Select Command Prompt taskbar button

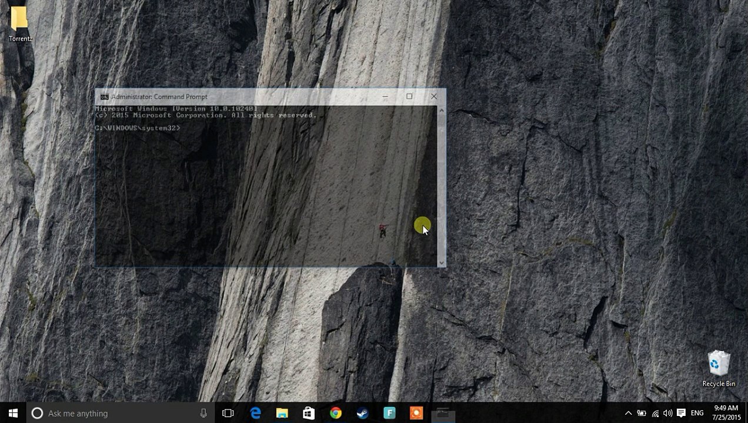(x=443, y=413)
